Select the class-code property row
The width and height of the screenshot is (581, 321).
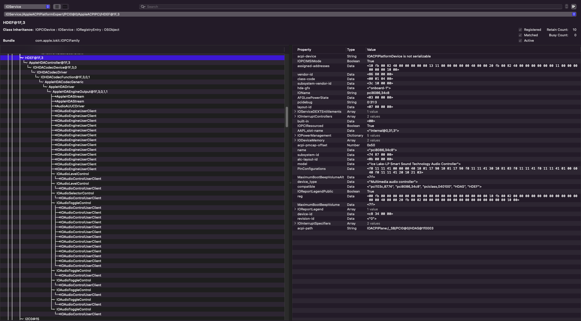[x=436, y=79]
